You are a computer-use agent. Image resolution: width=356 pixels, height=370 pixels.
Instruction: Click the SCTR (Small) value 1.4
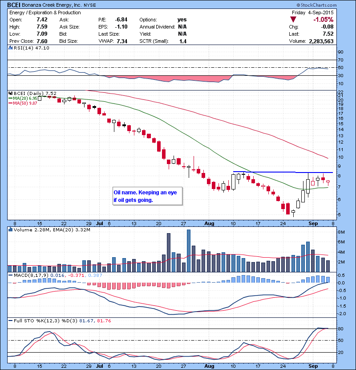(183, 41)
